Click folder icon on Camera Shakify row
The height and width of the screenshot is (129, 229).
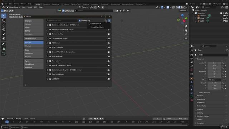109,34
